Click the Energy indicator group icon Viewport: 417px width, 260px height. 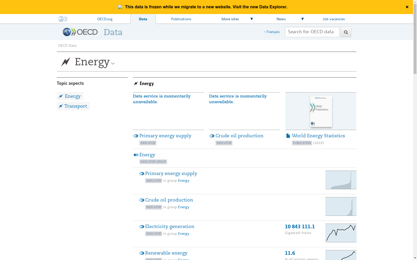pos(136,155)
